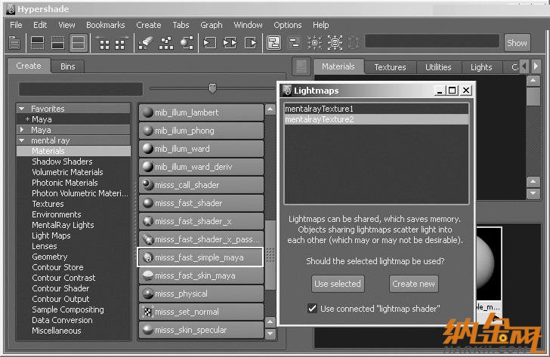Create a misss_fast_shader_x node
Screen dimensions: 550x357
[x=201, y=221]
